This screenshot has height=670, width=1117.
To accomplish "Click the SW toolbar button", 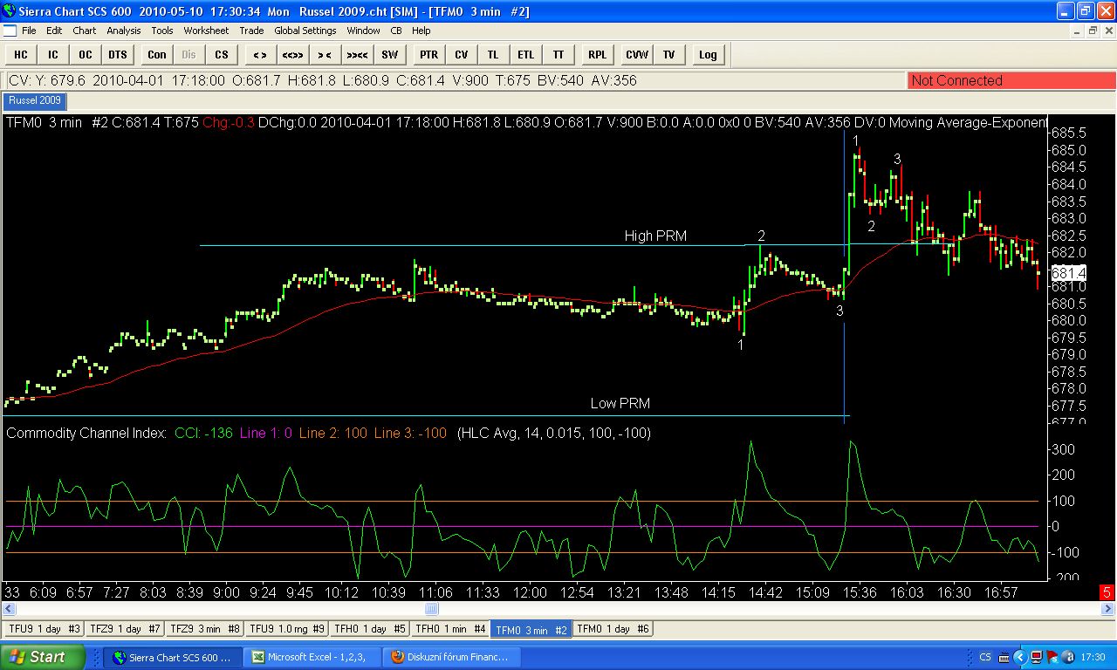I will [x=389, y=54].
